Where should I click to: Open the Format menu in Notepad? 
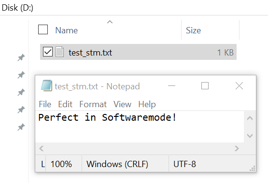point(93,104)
